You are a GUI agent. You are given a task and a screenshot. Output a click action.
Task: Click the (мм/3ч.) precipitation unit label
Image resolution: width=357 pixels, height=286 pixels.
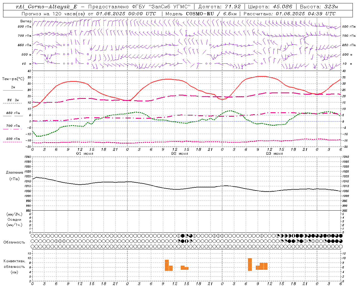(15, 214)
